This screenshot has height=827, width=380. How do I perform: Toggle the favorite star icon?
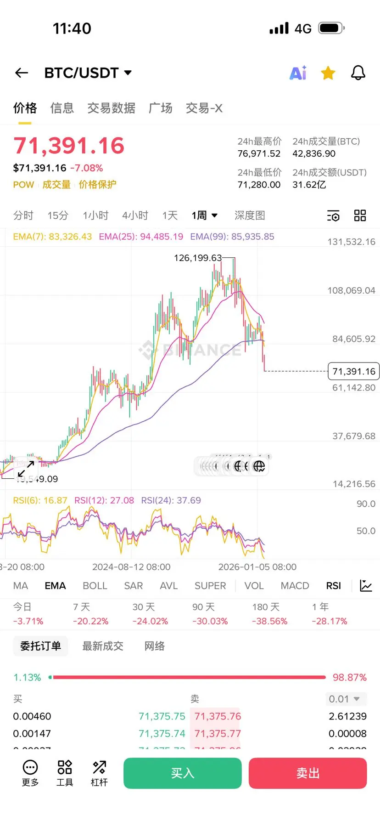click(x=328, y=73)
